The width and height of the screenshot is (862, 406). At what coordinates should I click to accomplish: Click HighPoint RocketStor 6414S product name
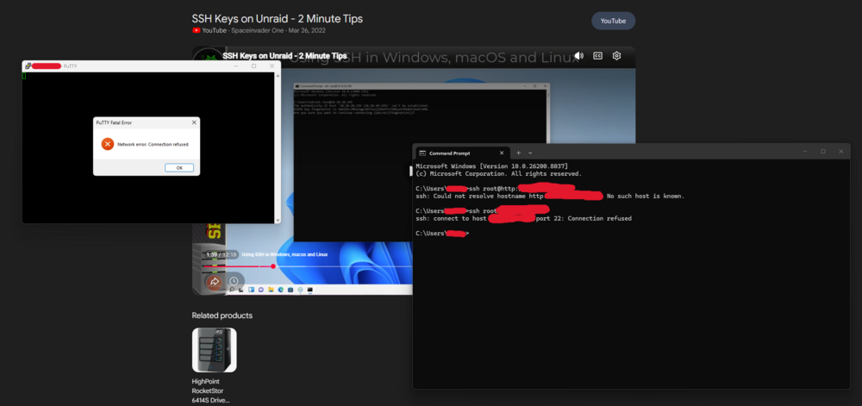(210, 390)
